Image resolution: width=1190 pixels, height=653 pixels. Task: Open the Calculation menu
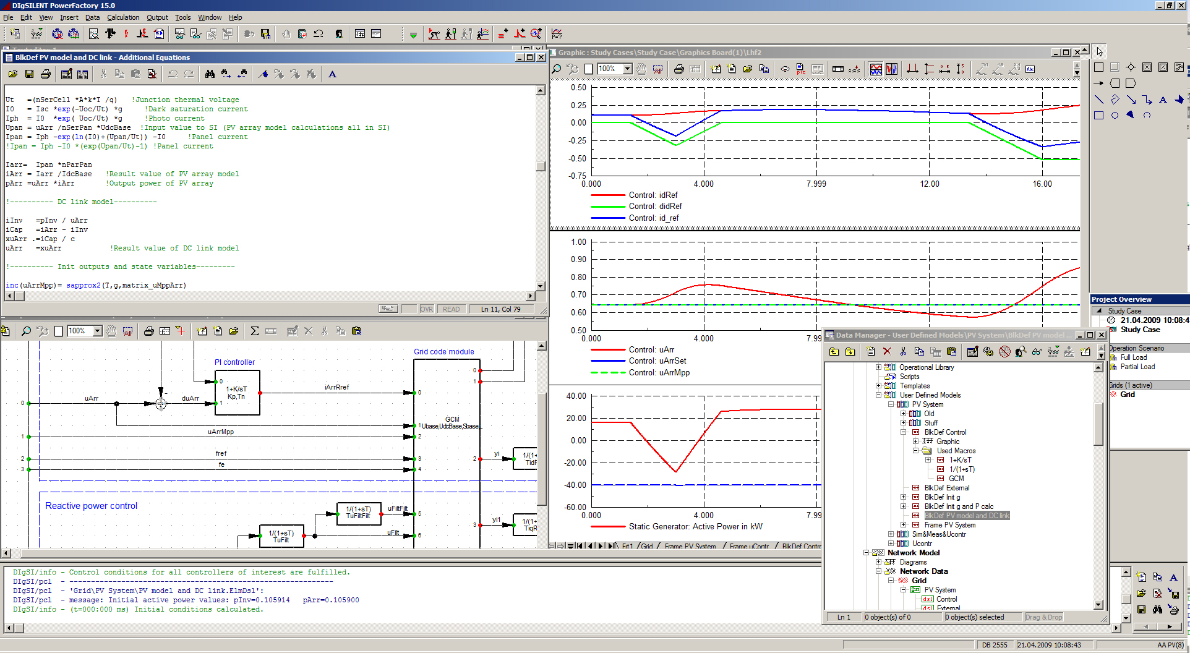[123, 17]
